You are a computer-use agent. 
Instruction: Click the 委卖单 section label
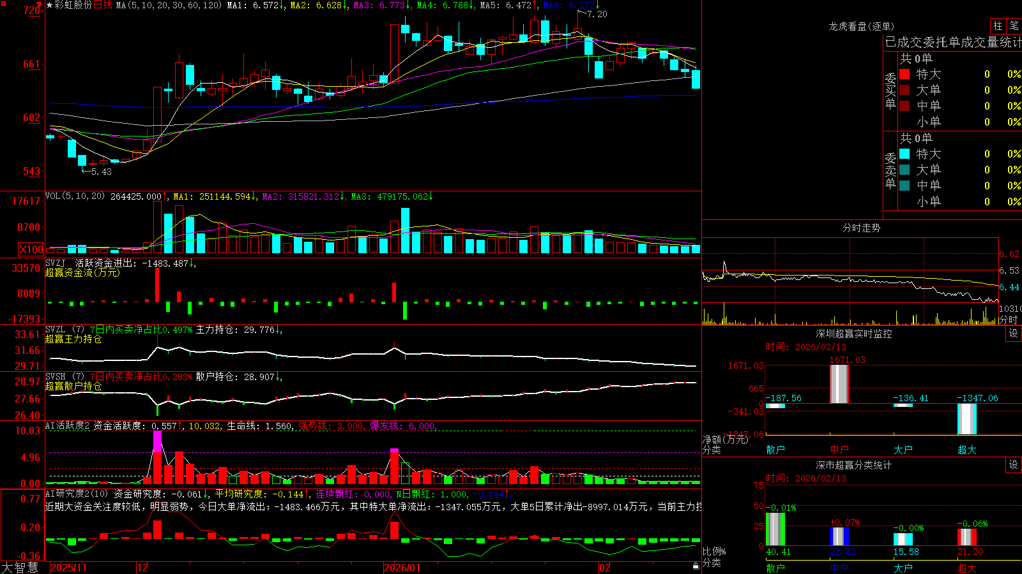point(890,171)
